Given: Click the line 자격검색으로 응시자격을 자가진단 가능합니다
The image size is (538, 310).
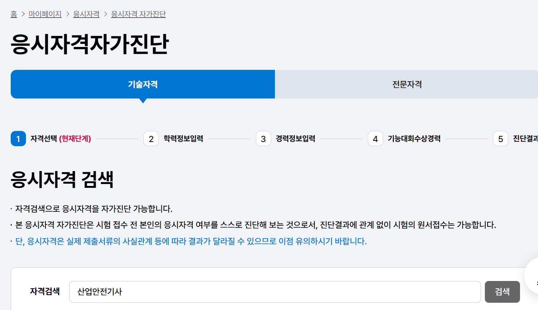Looking at the screenshot, I should click(x=94, y=209).
